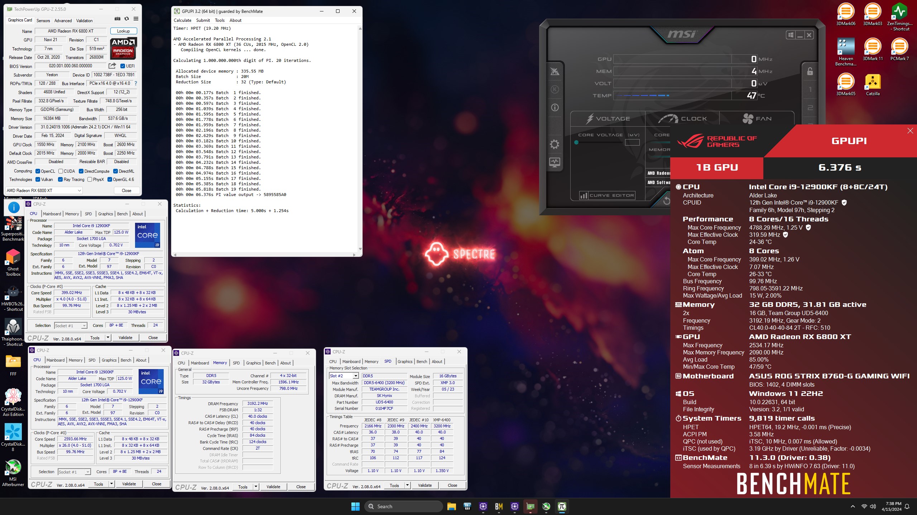Open Submit menu in GPUPI
This screenshot has height=515, width=917.
pos(203,20)
